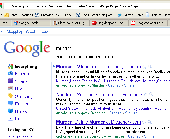Open Murder | Define Murder at Dictionary.com
170x139 pixels.
pos(99,122)
